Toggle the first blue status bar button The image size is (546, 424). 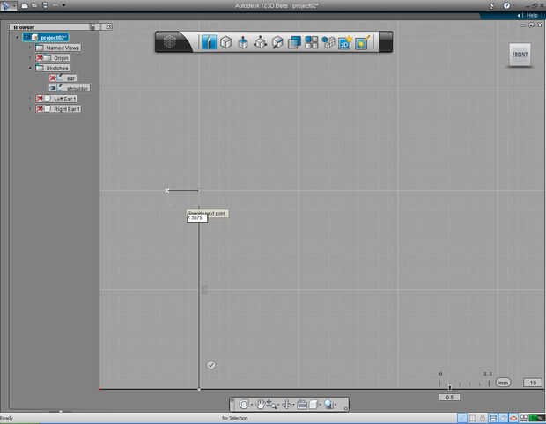coord(462,418)
